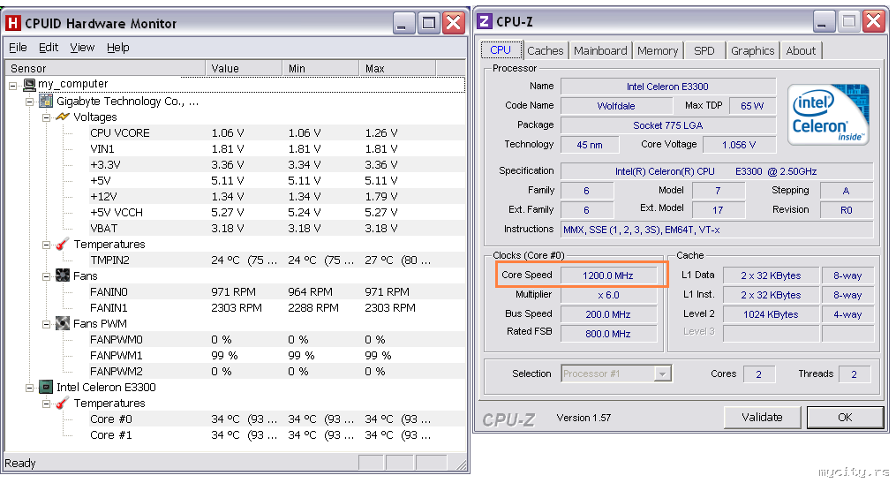Switch to the Caches tab in CPU-Z

point(546,51)
